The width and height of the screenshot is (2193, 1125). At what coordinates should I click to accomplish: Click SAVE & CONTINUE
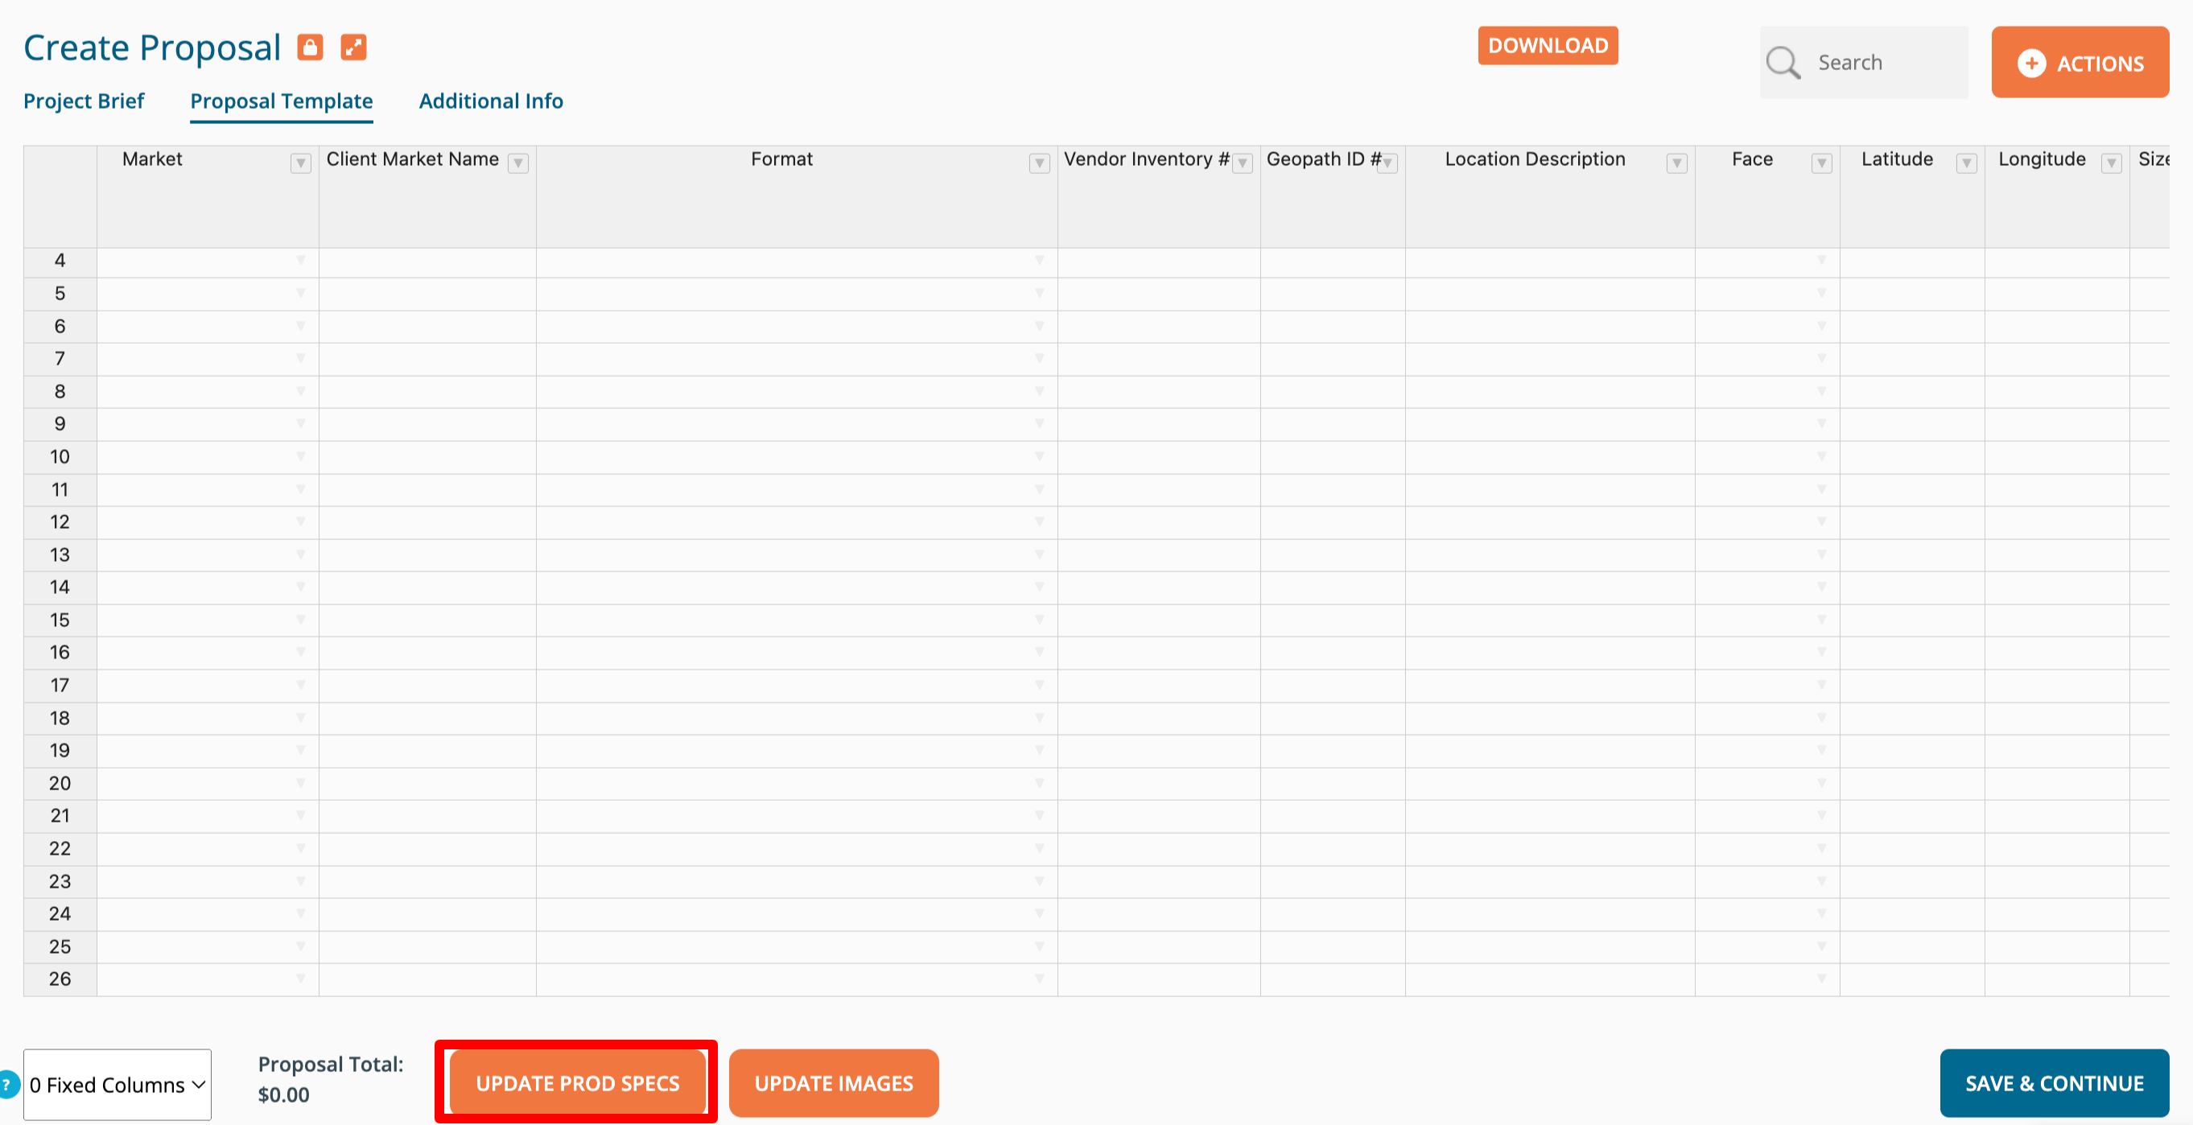point(2055,1083)
